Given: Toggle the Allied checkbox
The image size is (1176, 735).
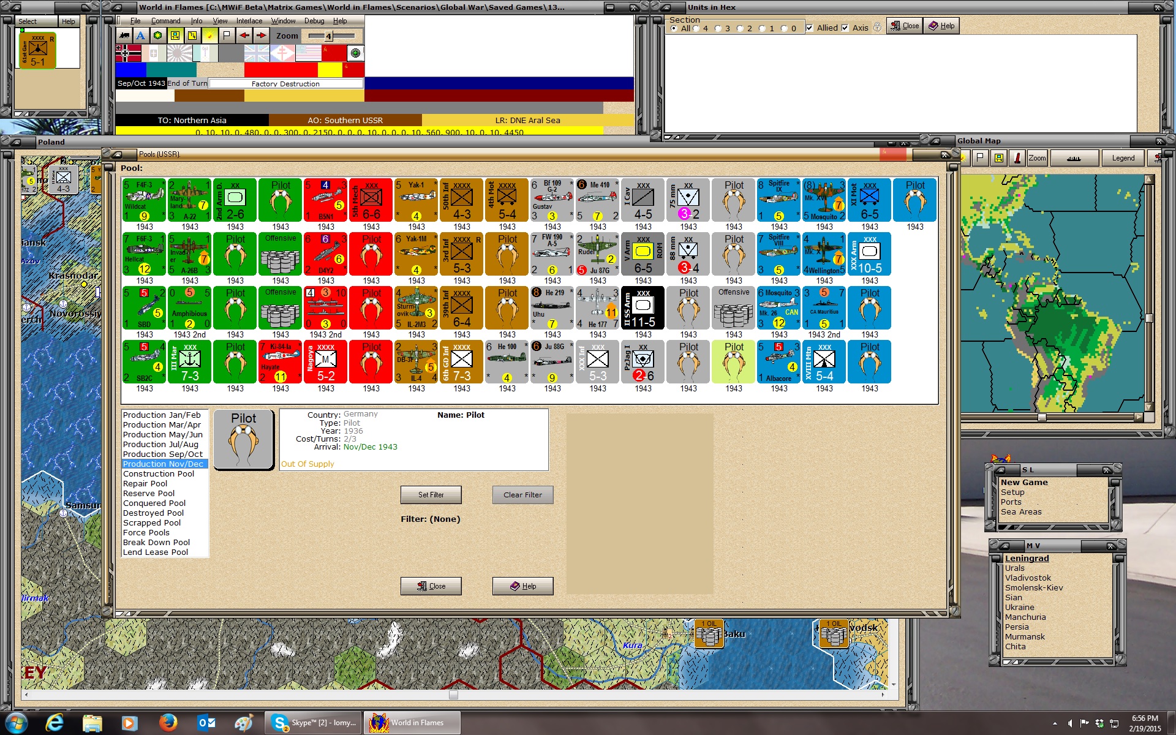Looking at the screenshot, I should pos(810,28).
